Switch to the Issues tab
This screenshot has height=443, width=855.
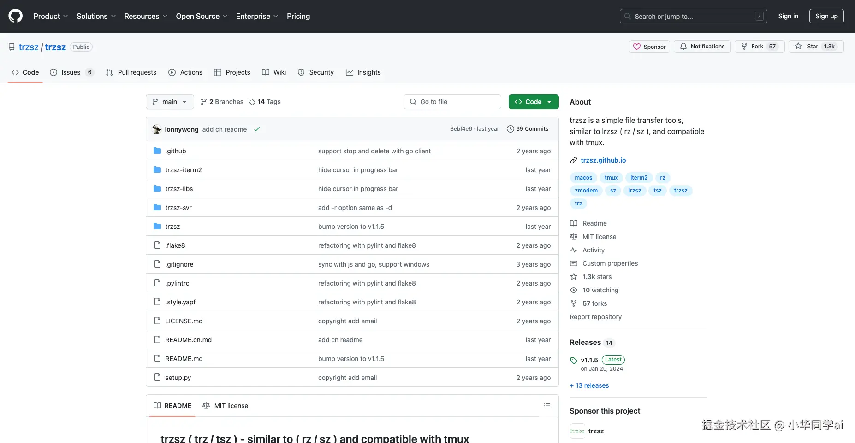(72, 72)
